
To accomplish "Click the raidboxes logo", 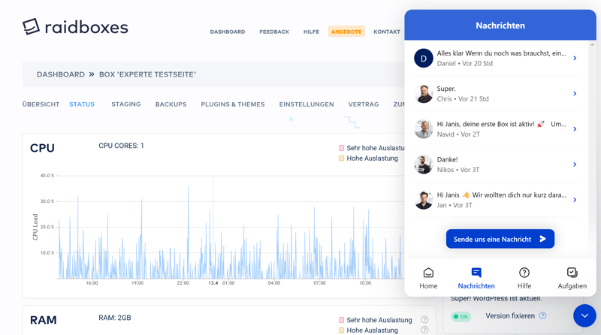I will click(75, 27).
